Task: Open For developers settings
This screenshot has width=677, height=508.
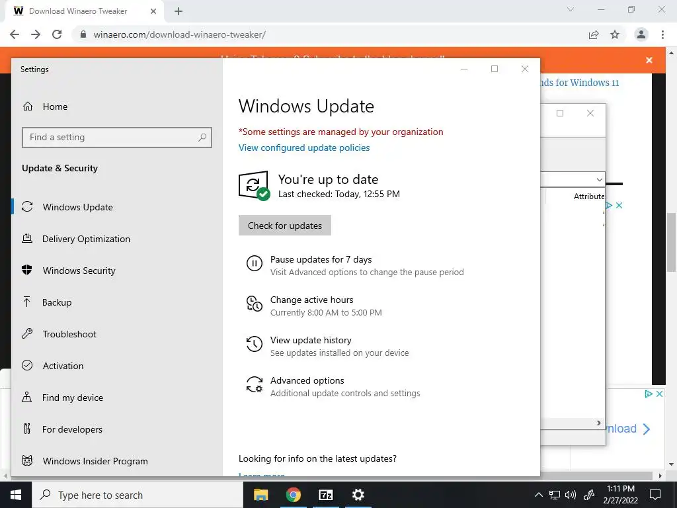Action: [72, 429]
